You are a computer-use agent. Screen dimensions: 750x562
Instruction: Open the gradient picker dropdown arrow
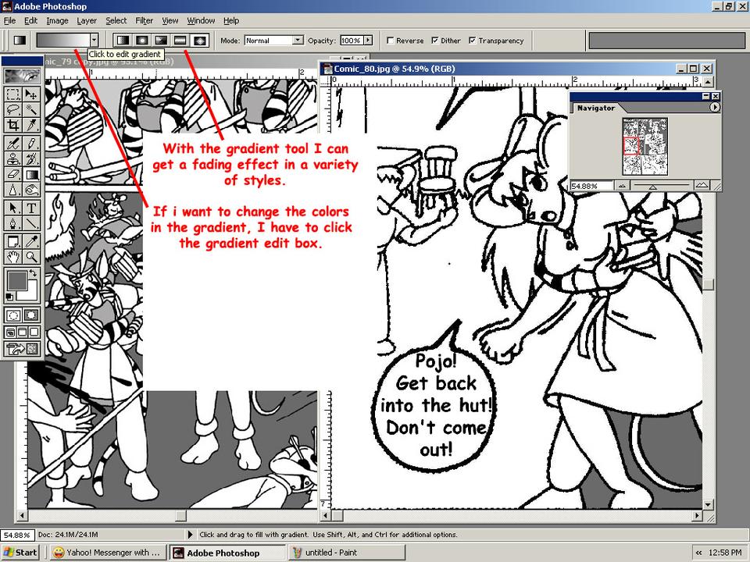tap(95, 41)
